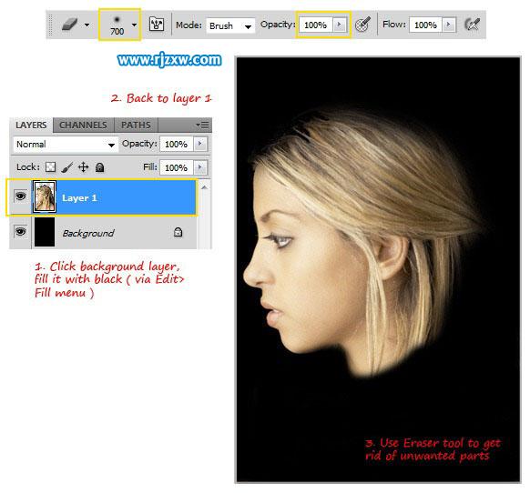Click lock position move icon
Screen dimensions: 530x493
(x=84, y=167)
